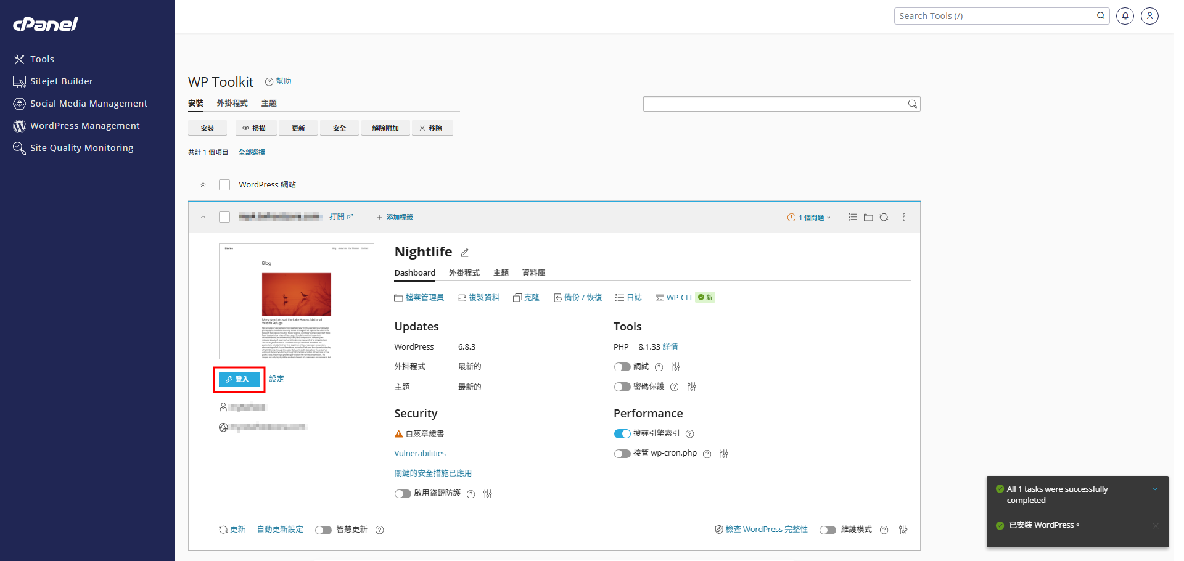This screenshot has width=1184, height=561.
Task: Click the refresh/sync icon on the site row
Action: coord(884,217)
